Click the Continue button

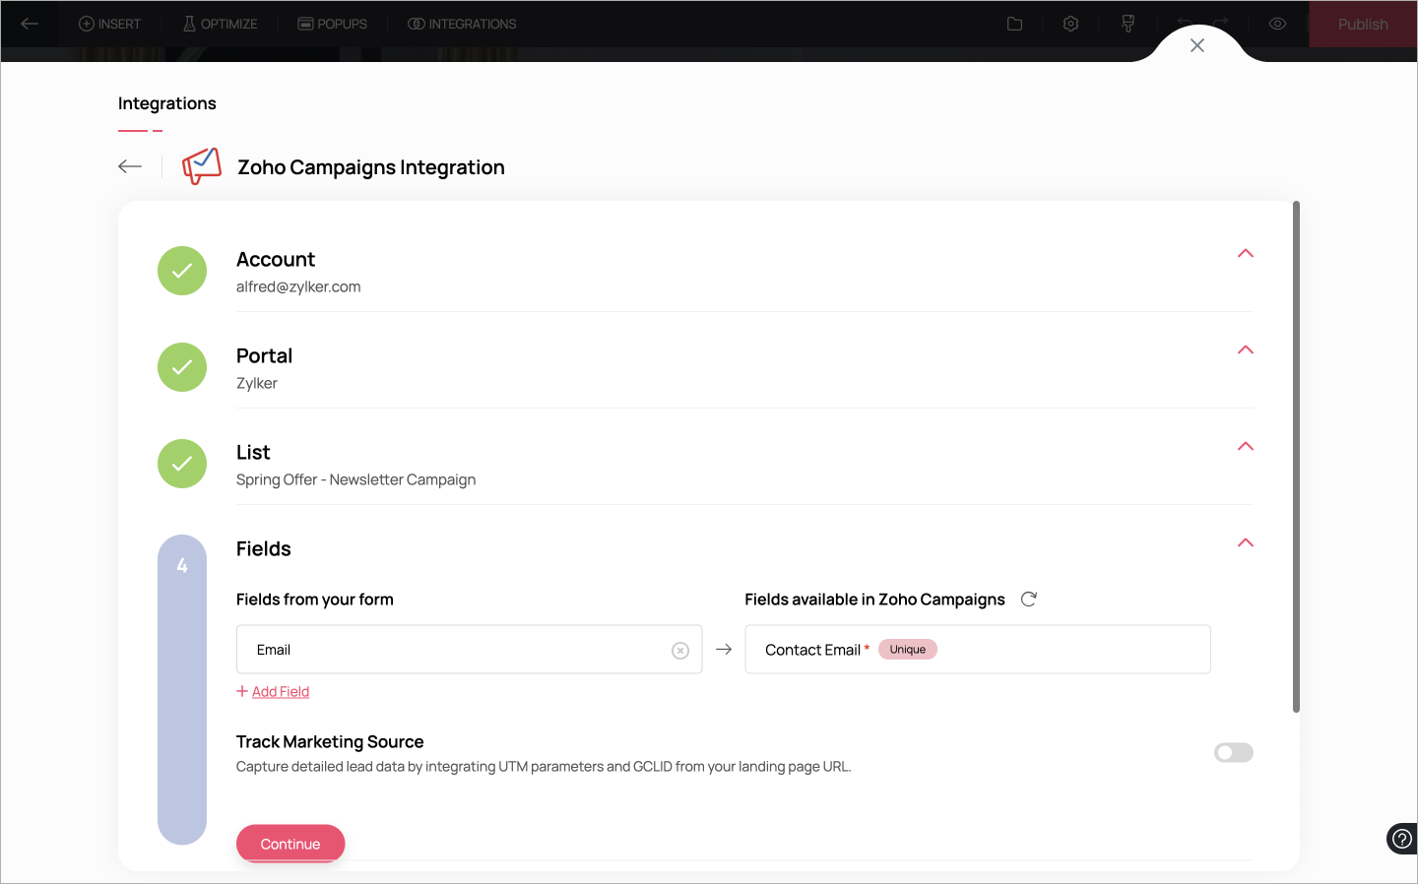pyautogui.click(x=290, y=844)
